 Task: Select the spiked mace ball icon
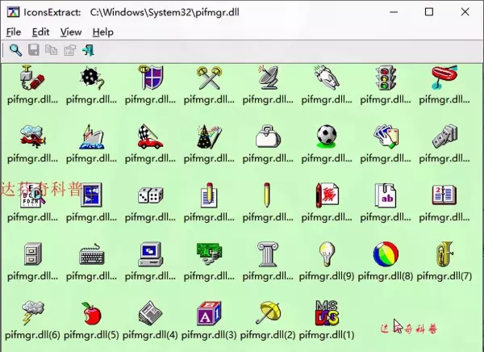pyautogui.click(x=91, y=78)
